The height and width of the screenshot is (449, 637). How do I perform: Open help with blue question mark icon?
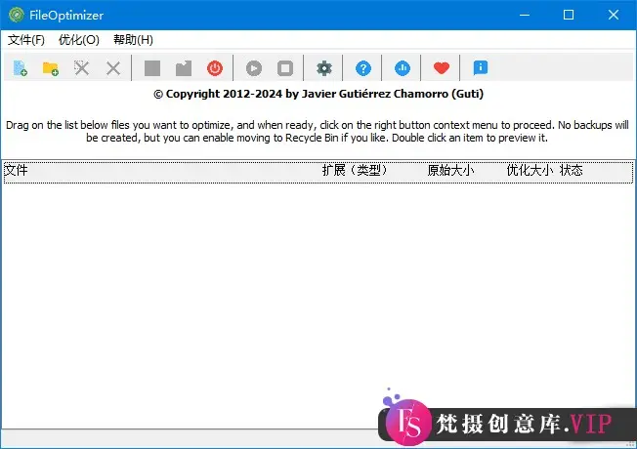(x=363, y=68)
